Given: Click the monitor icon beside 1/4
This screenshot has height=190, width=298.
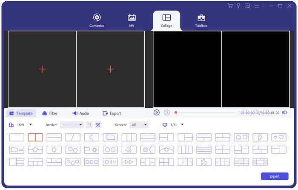Looking at the screenshot, I should 165,125.
